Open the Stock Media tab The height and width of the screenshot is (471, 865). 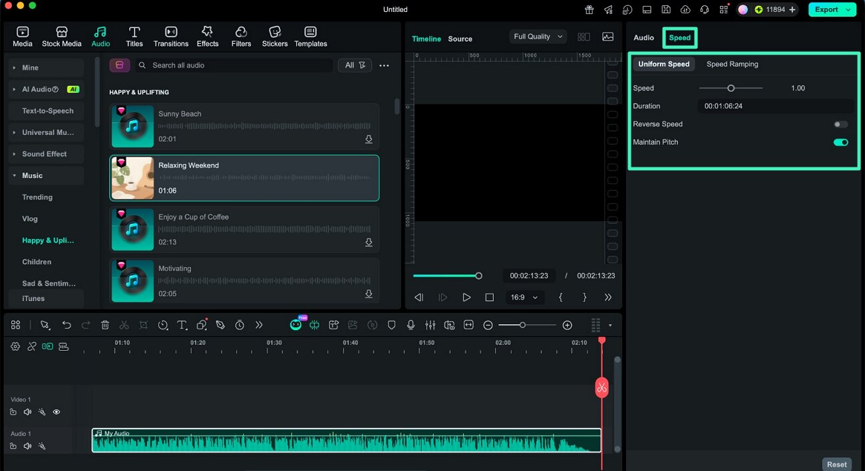pos(61,37)
